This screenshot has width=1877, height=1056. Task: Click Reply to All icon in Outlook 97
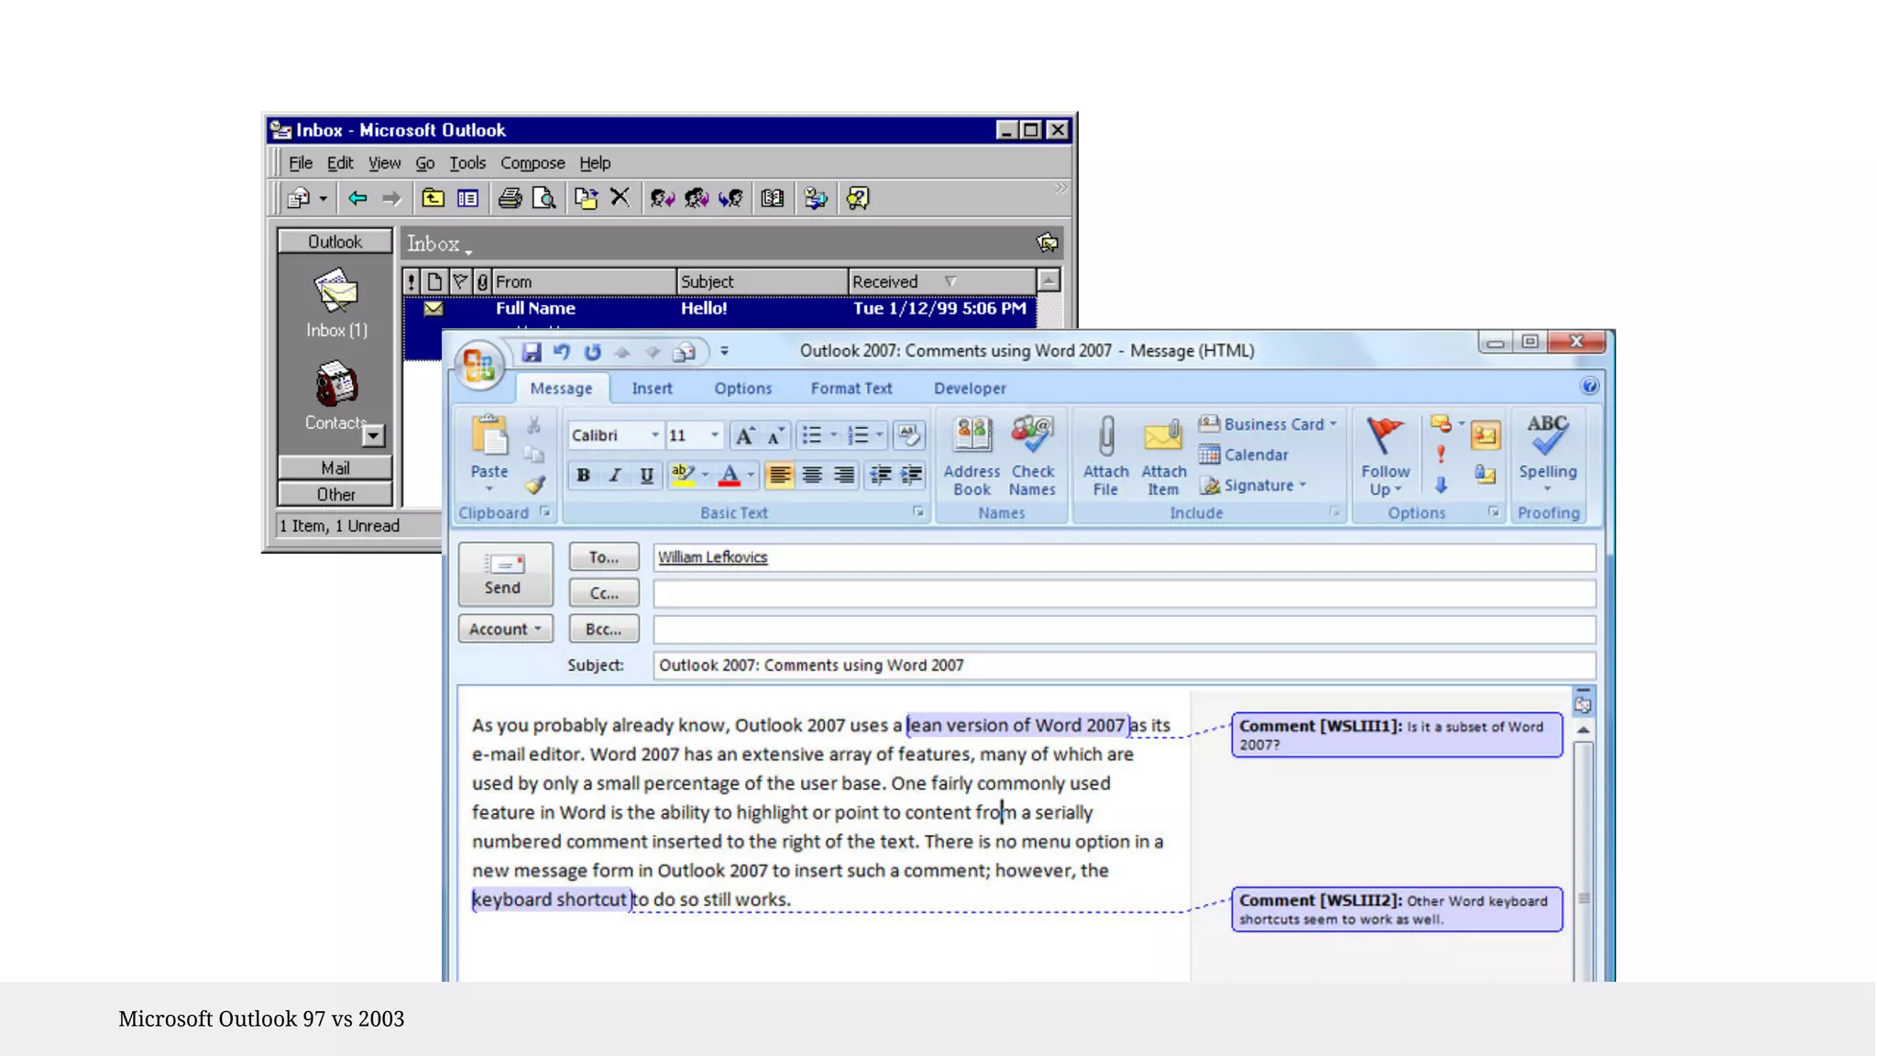pyautogui.click(x=697, y=198)
